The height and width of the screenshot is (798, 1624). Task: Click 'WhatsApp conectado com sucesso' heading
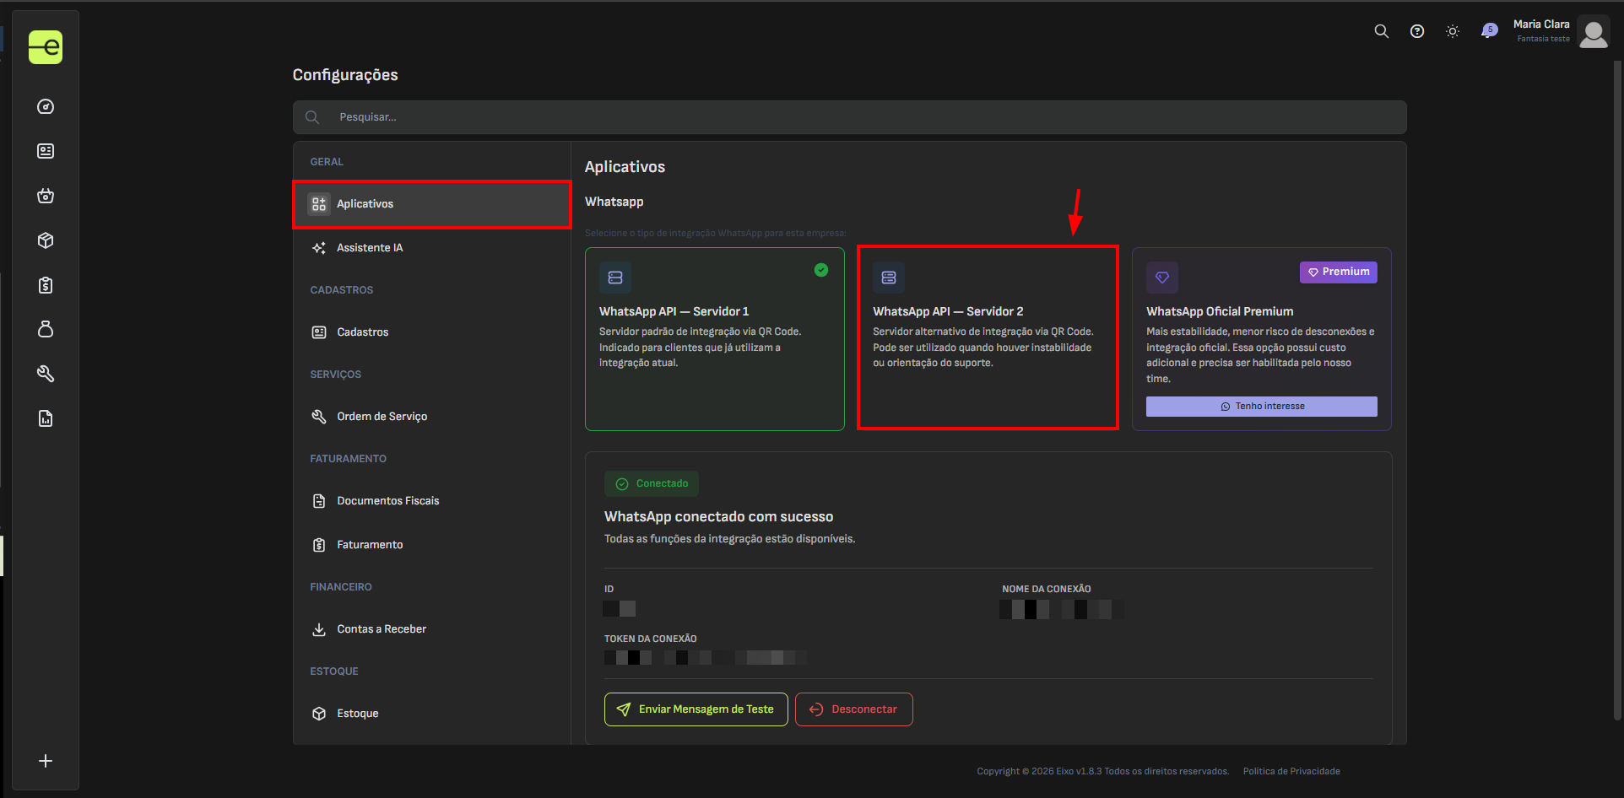pos(718,517)
